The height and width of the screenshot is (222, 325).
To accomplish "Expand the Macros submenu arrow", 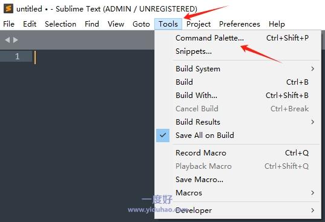I will pos(312,193).
